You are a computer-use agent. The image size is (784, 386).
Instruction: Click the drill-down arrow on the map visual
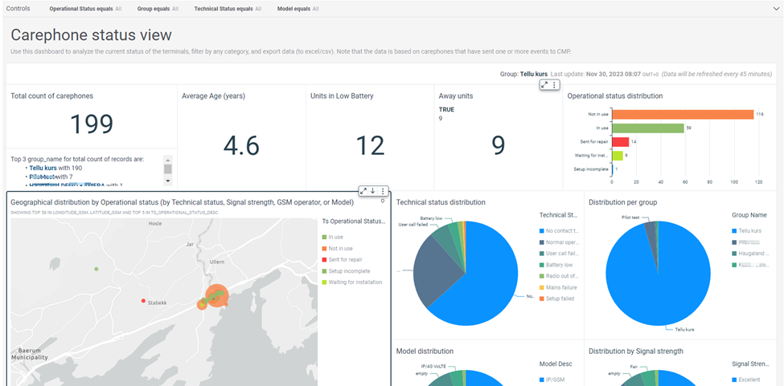[373, 191]
